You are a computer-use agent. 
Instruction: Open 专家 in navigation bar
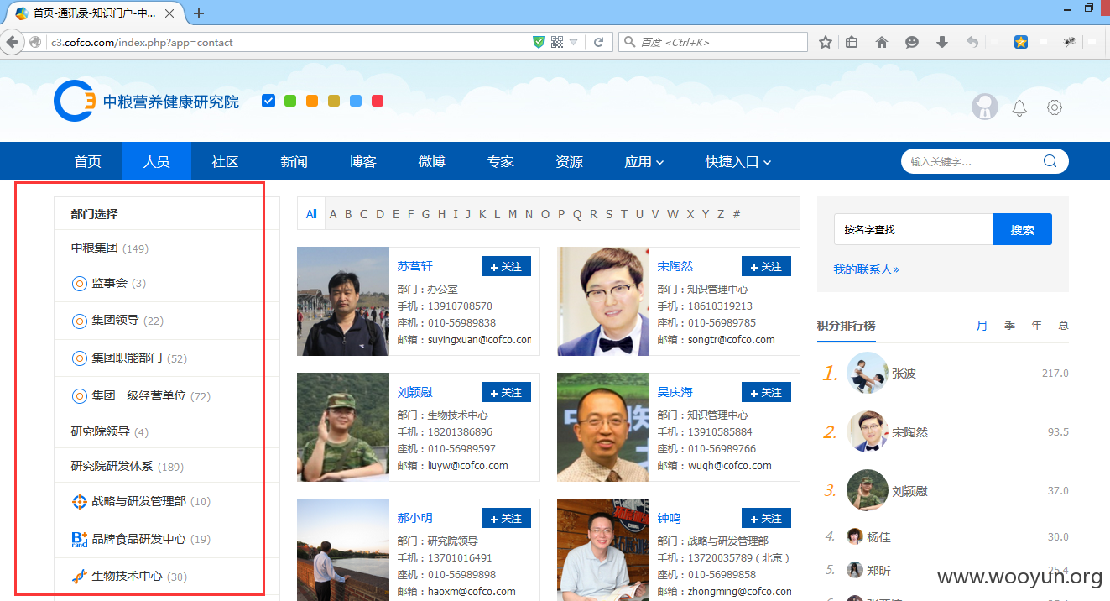click(x=501, y=161)
